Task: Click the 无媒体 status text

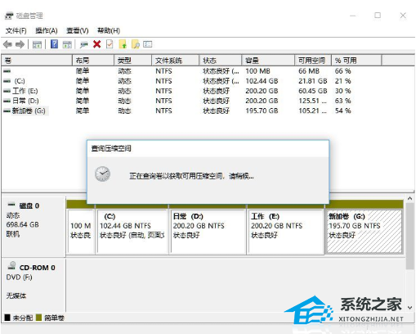Action: (x=16, y=296)
